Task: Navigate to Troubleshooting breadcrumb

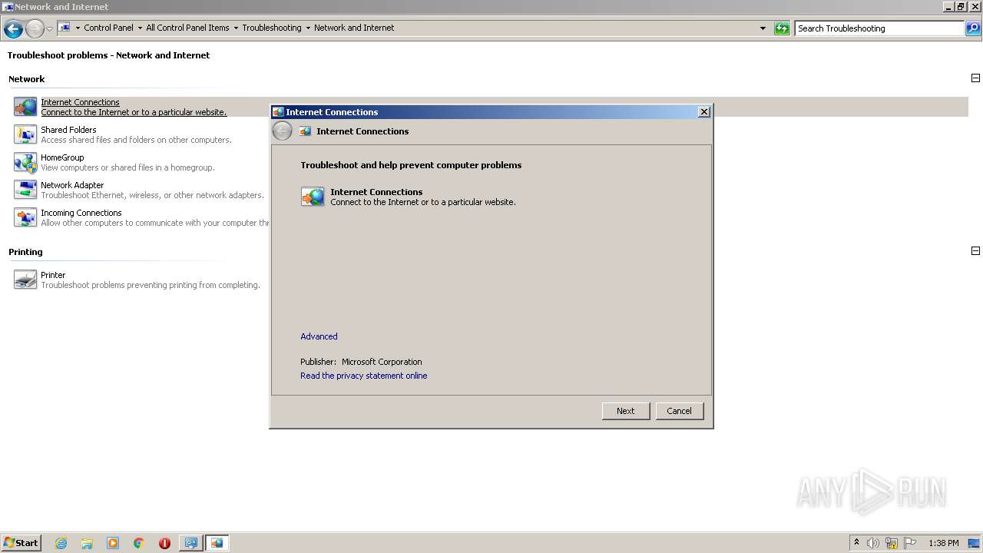Action: 272,28
